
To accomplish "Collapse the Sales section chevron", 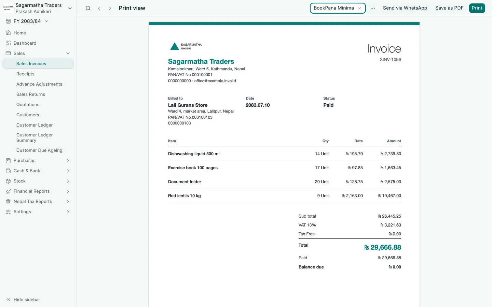I will (x=68, y=54).
